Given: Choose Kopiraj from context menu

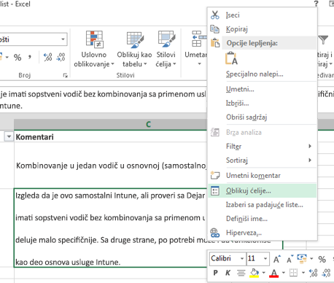Looking at the screenshot, I should click(263, 29).
